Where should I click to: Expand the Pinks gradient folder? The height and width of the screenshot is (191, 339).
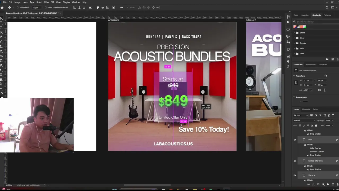click(x=294, y=48)
